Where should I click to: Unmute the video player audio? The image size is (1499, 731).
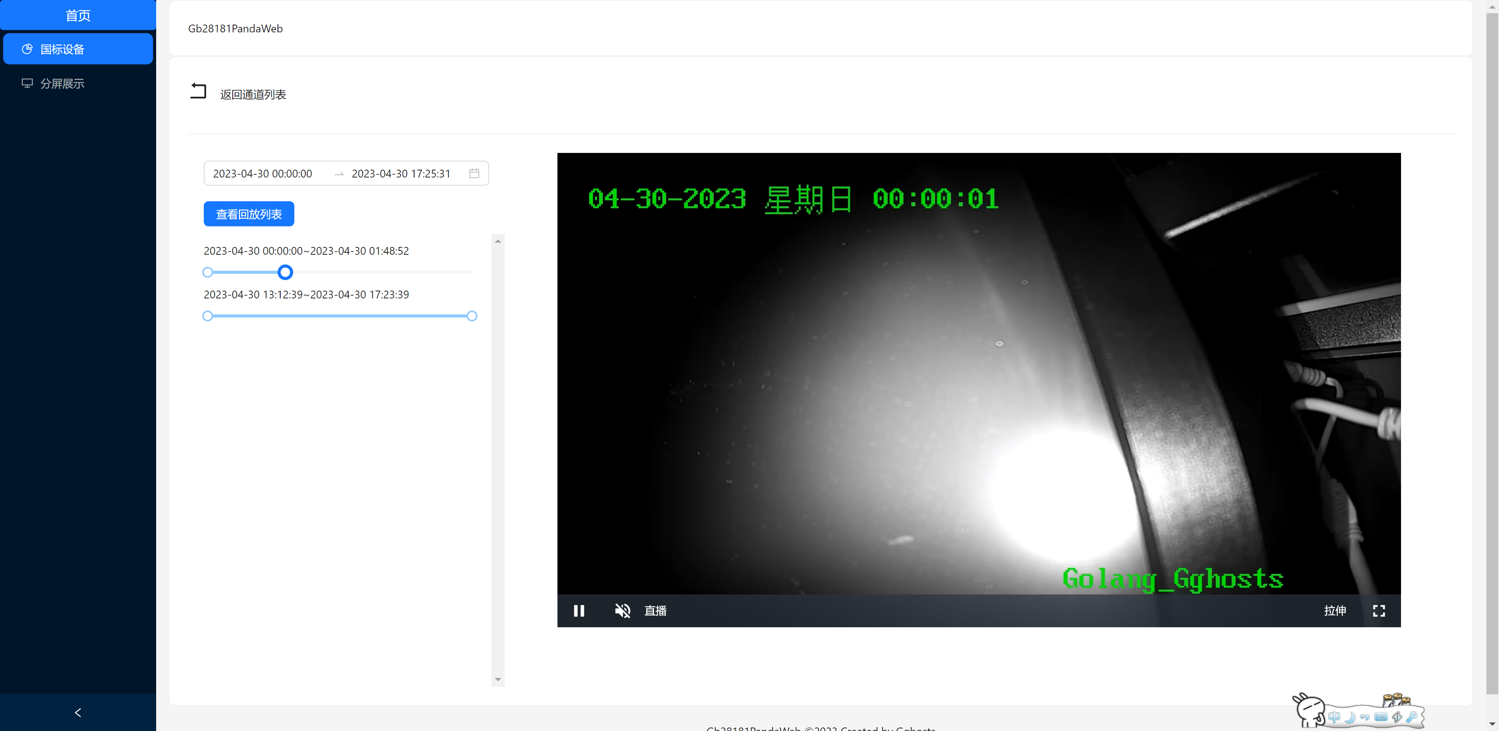[x=622, y=610]
